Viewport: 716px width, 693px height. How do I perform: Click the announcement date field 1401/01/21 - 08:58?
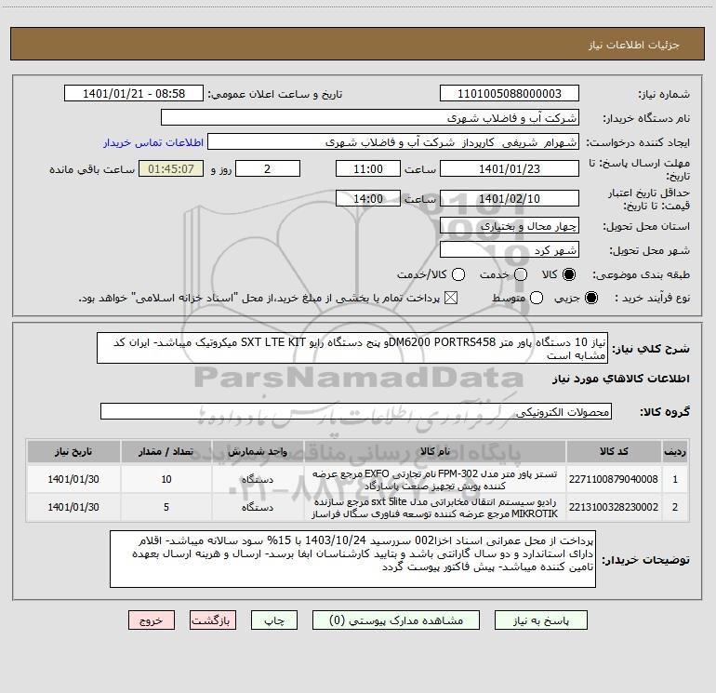[134, 94]
